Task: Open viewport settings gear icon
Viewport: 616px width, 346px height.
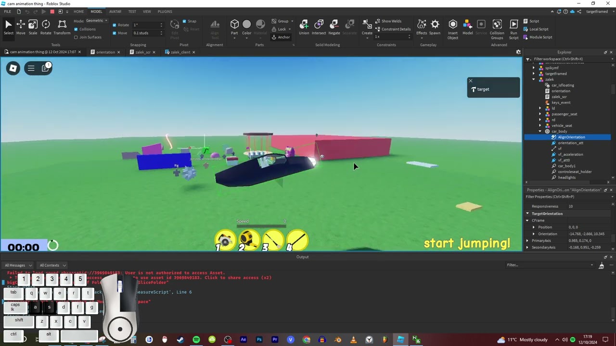Action: (518, 52)
